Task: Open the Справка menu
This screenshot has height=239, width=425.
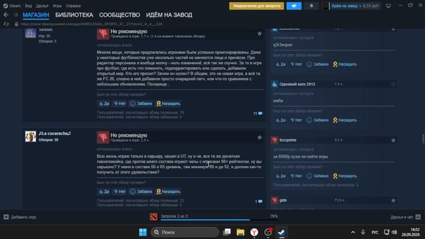Action: pyautogui.click(x=73, y=6)
